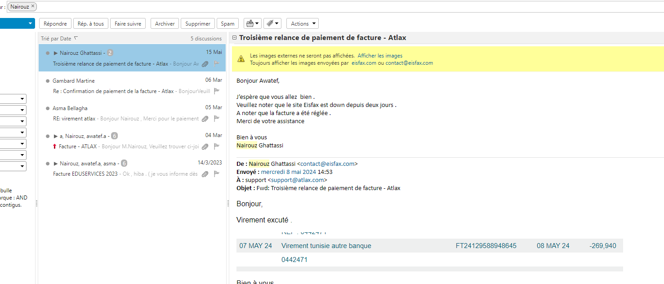Open the Tag icon menu
Screen dimensions: 664x284
tap(272, 24)
